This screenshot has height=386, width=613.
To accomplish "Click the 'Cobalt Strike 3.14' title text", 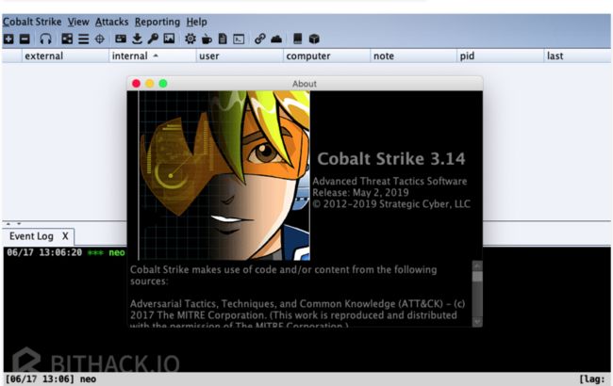I will pos(391,159).
